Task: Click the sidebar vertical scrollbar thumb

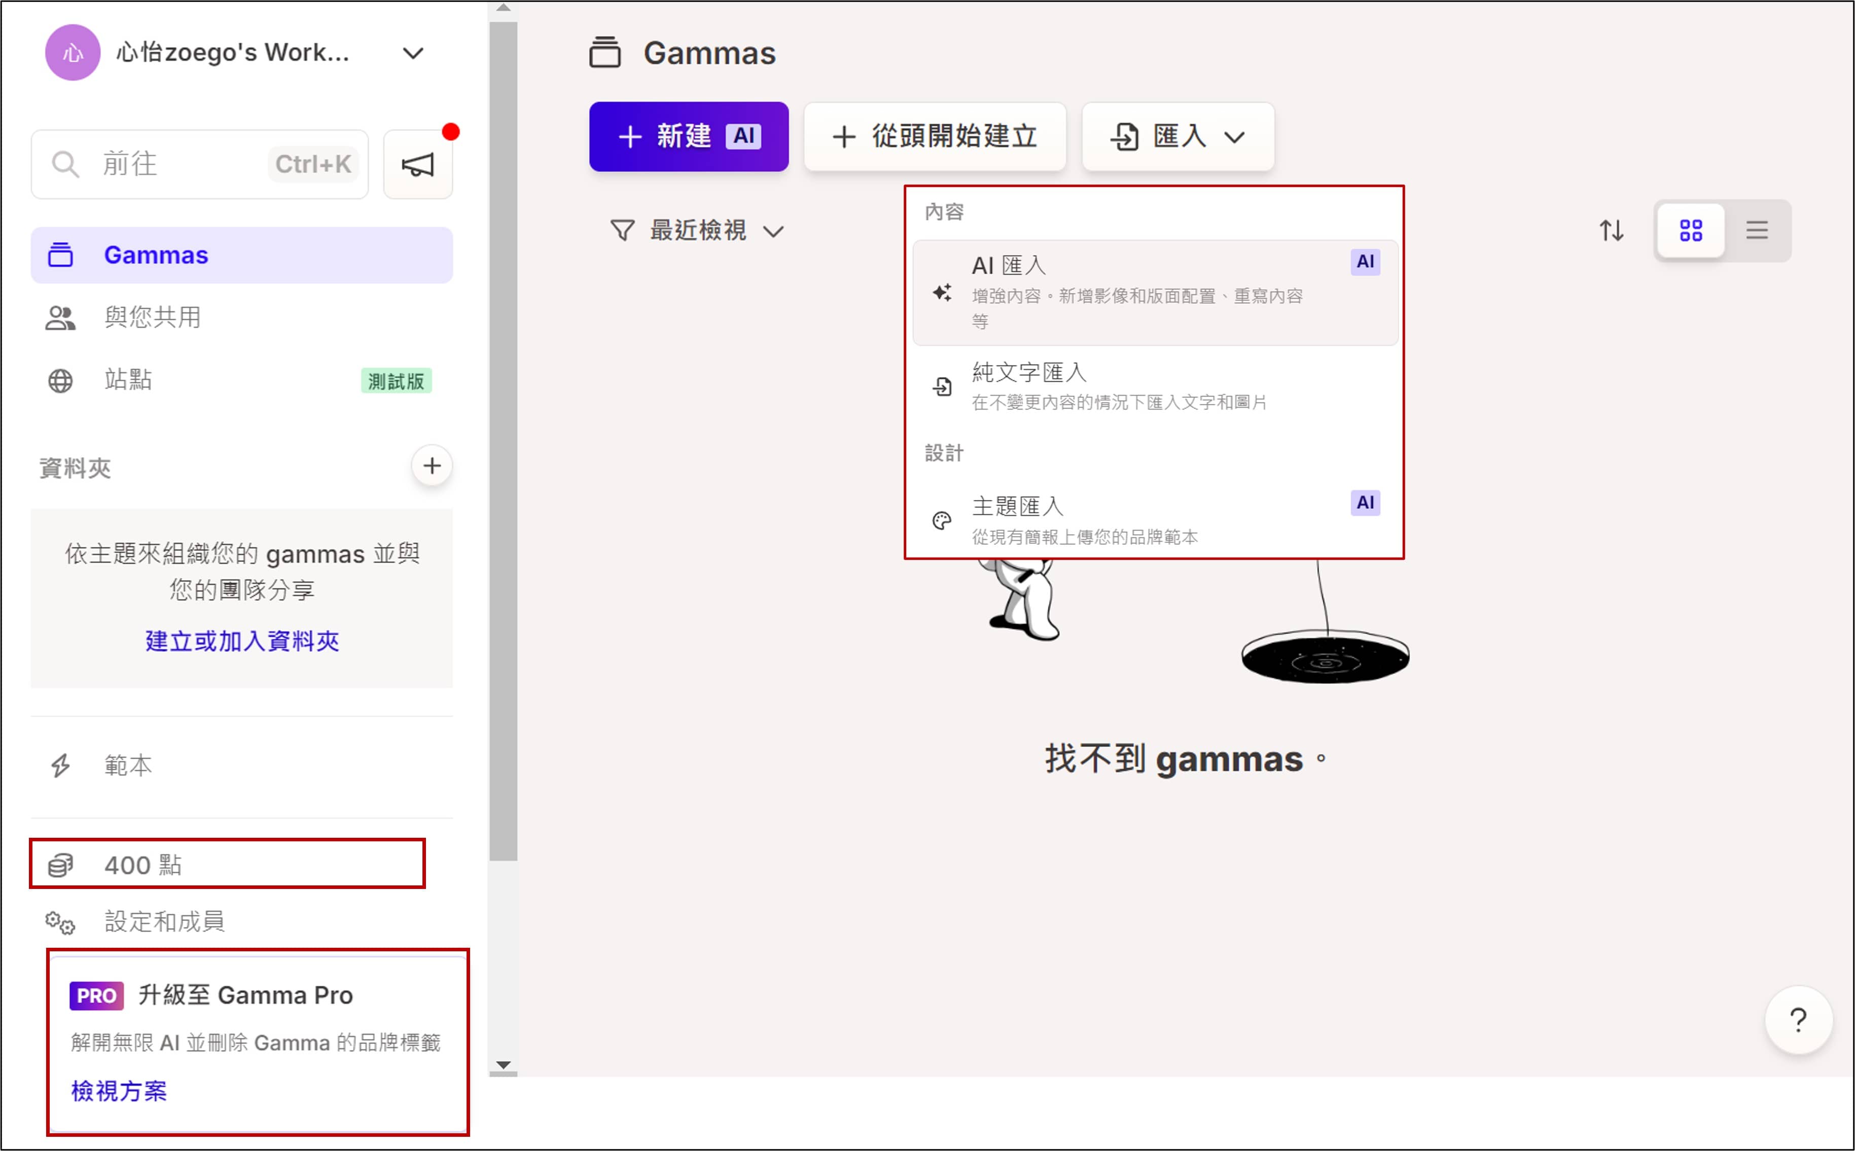Action: coord(504,441)
